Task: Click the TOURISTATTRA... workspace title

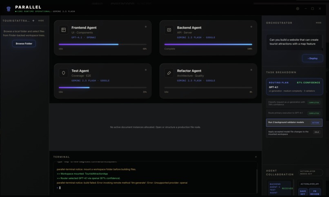Action: [x=16, y=20]
